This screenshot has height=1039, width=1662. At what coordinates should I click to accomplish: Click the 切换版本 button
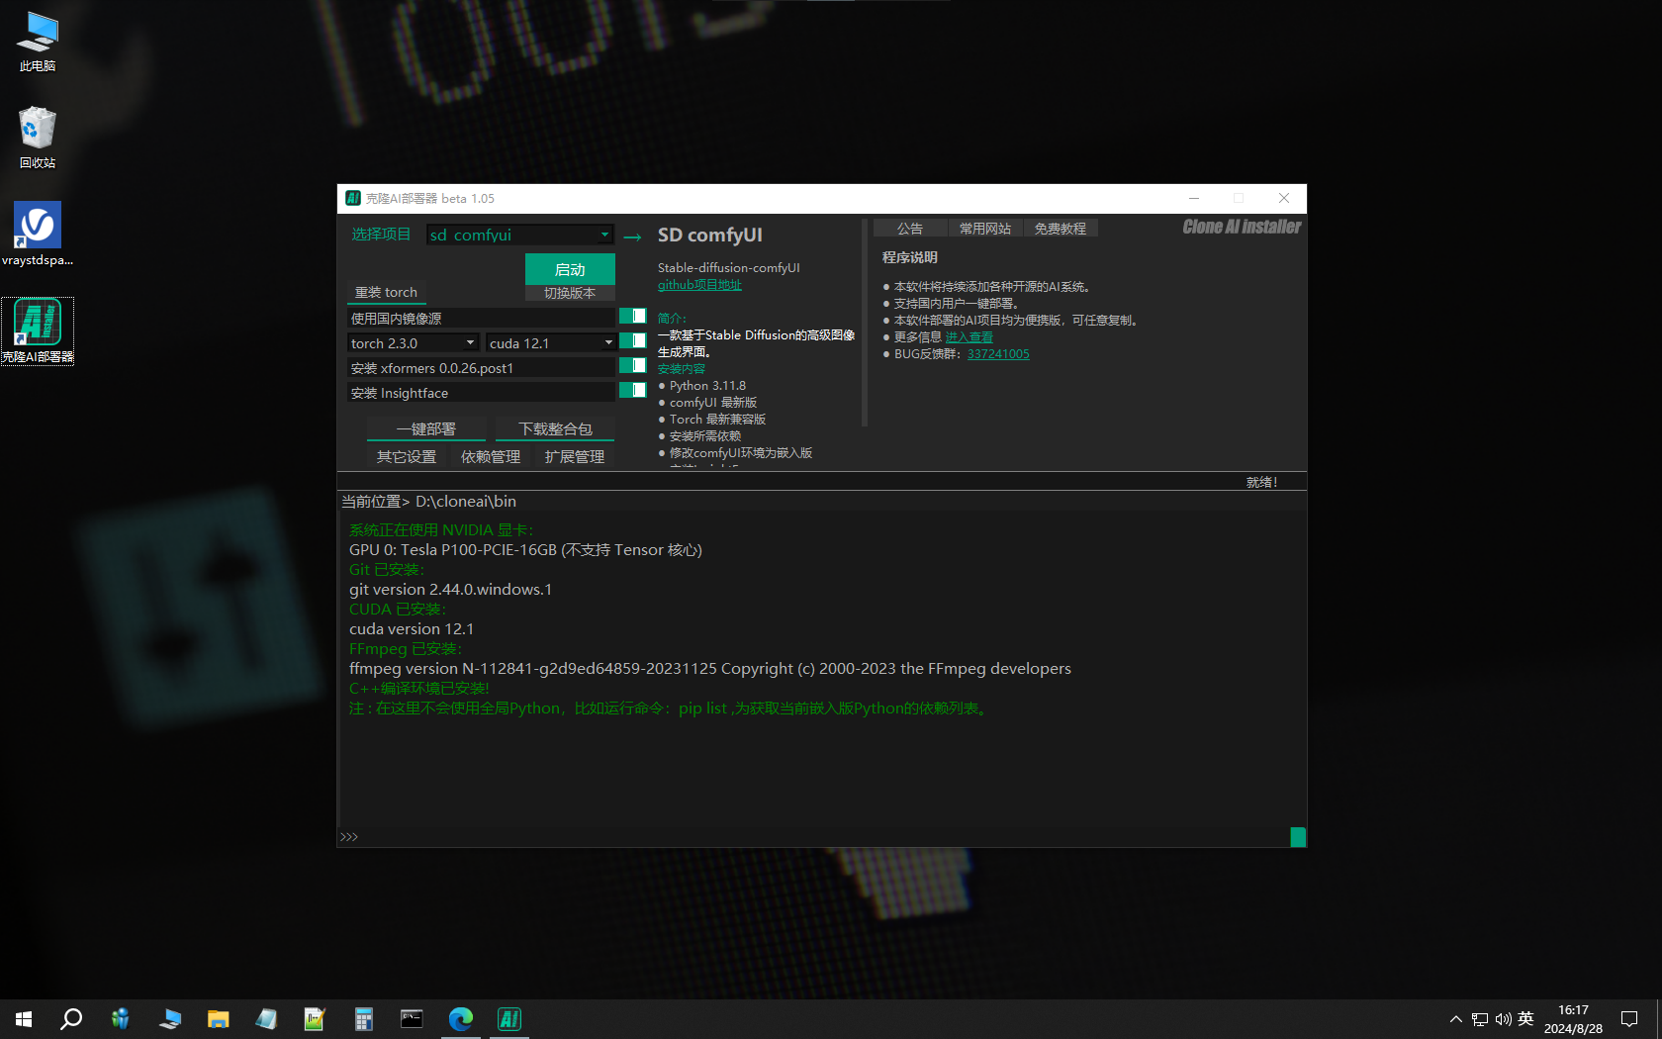click(x=570, y=293)
